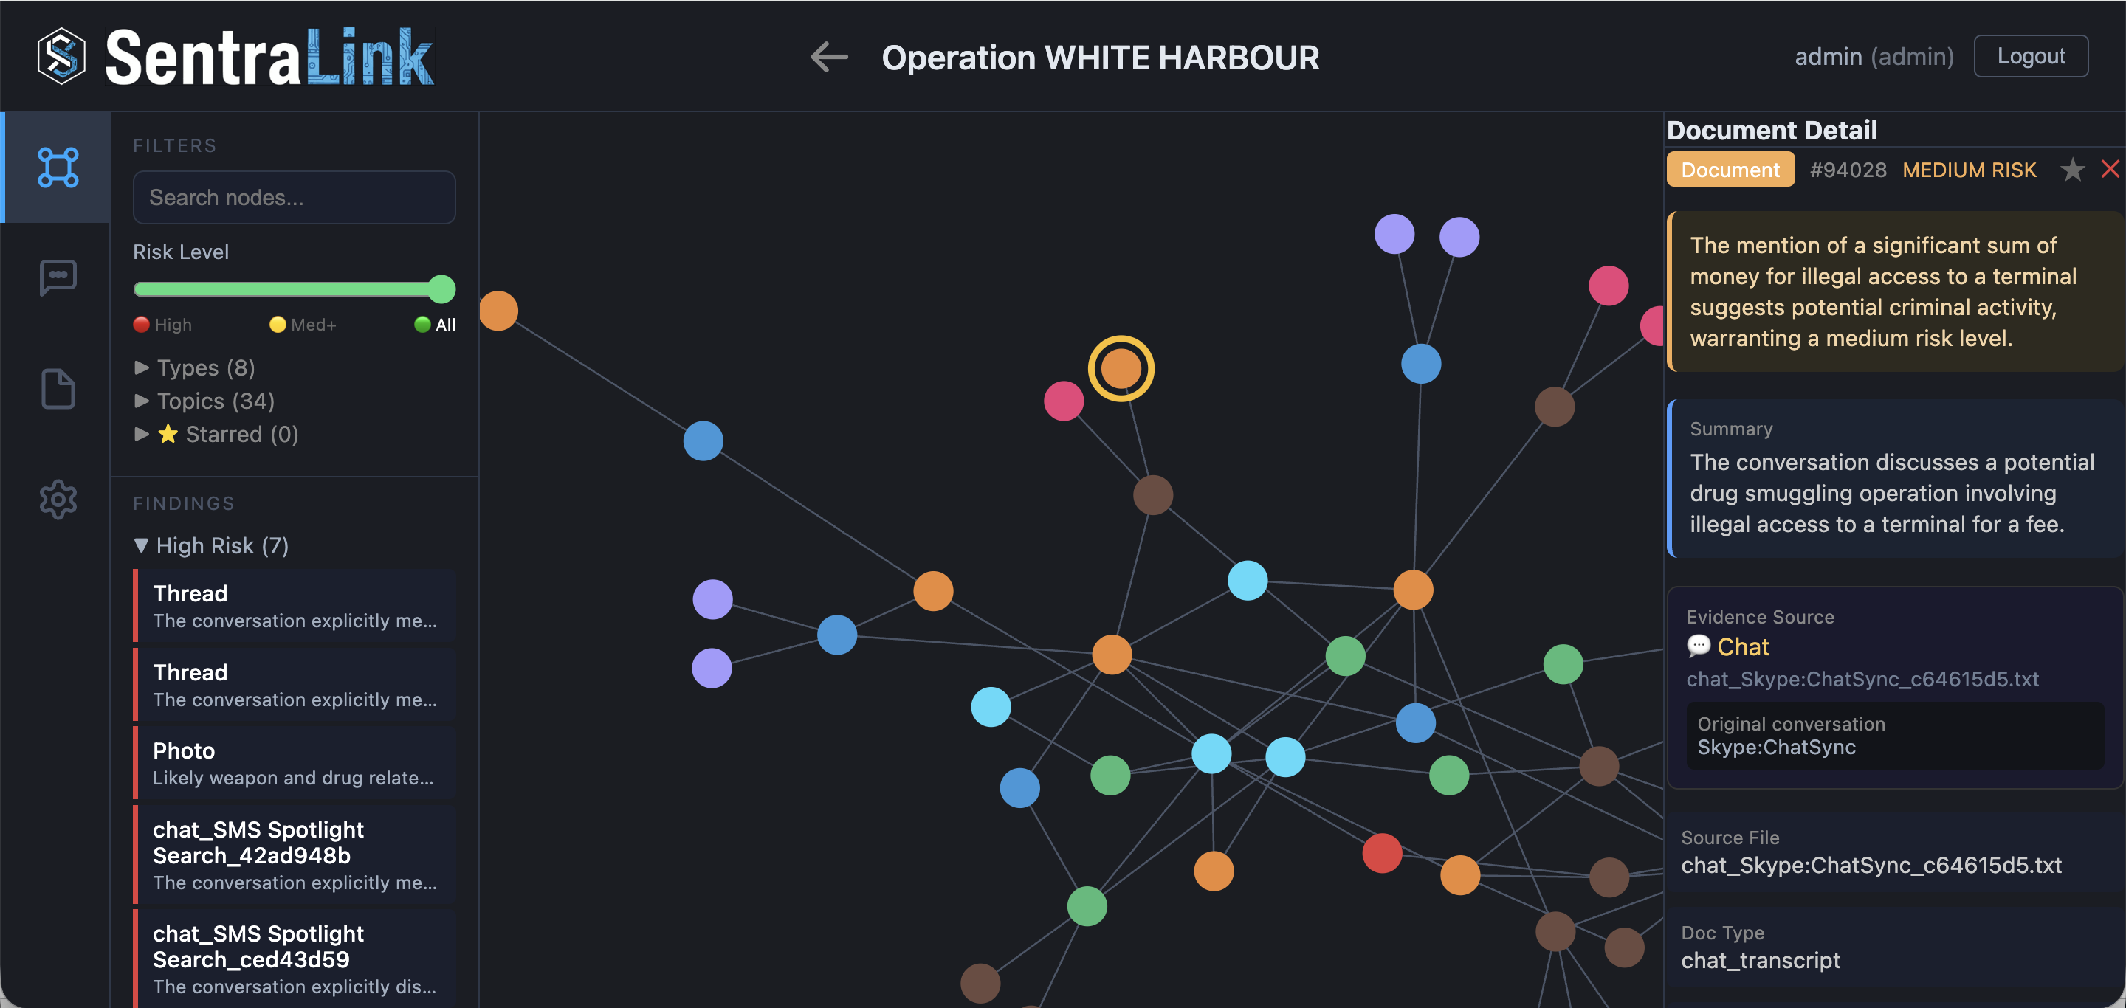2126x1008 pixels.
Task: Click the Logout button
Action: 2030,56
